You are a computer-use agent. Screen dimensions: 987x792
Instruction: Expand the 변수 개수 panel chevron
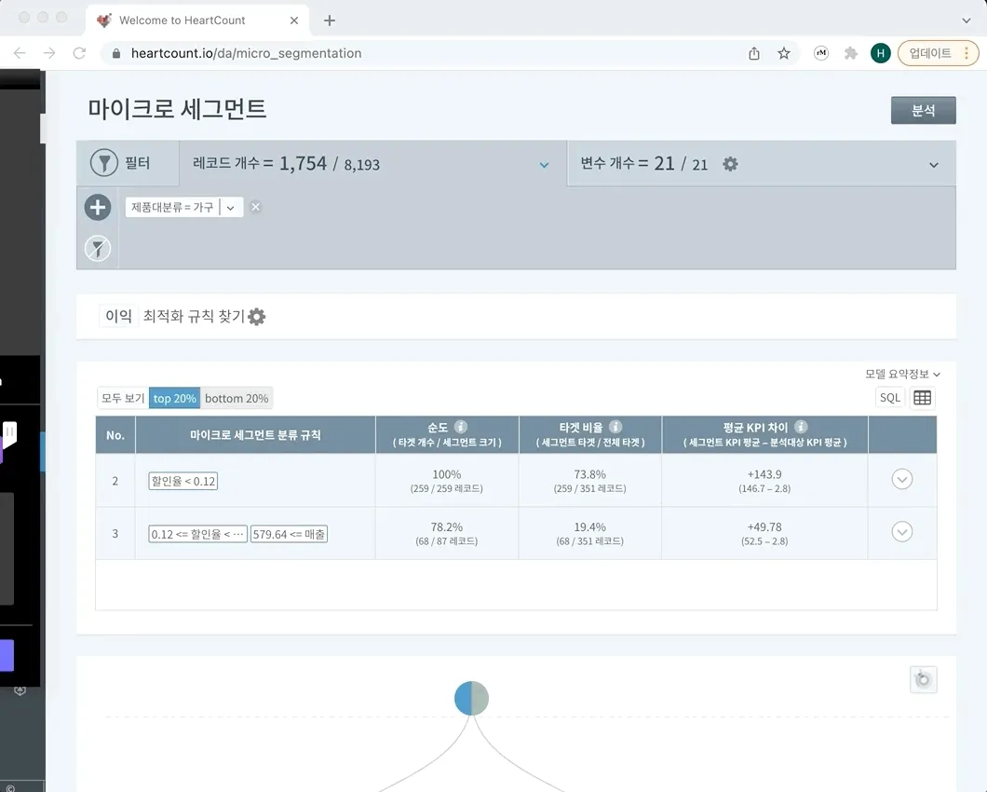coord(934,165)
